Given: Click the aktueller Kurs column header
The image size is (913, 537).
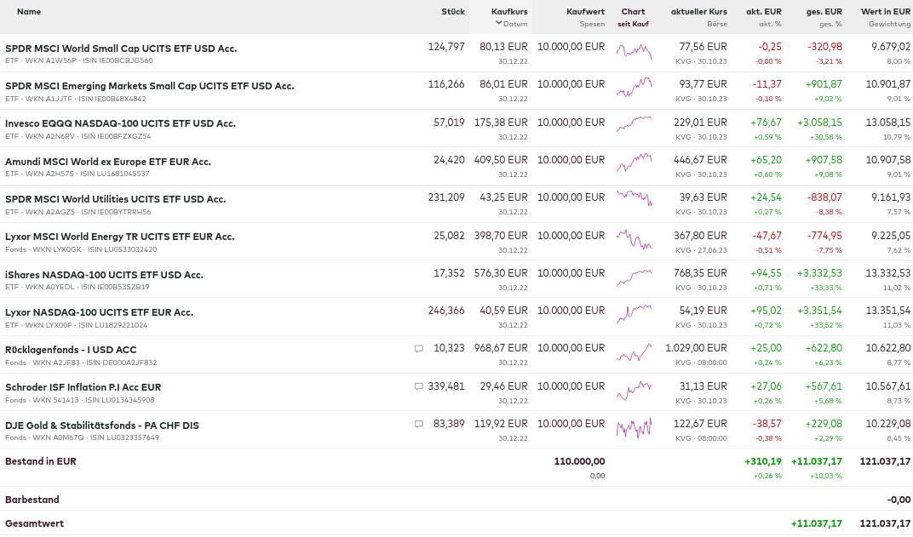Looking at the screenshot, I should [x=698, y=12].
